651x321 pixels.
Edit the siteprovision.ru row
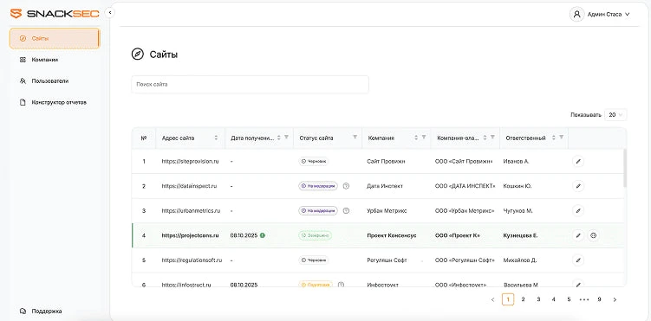578,161
